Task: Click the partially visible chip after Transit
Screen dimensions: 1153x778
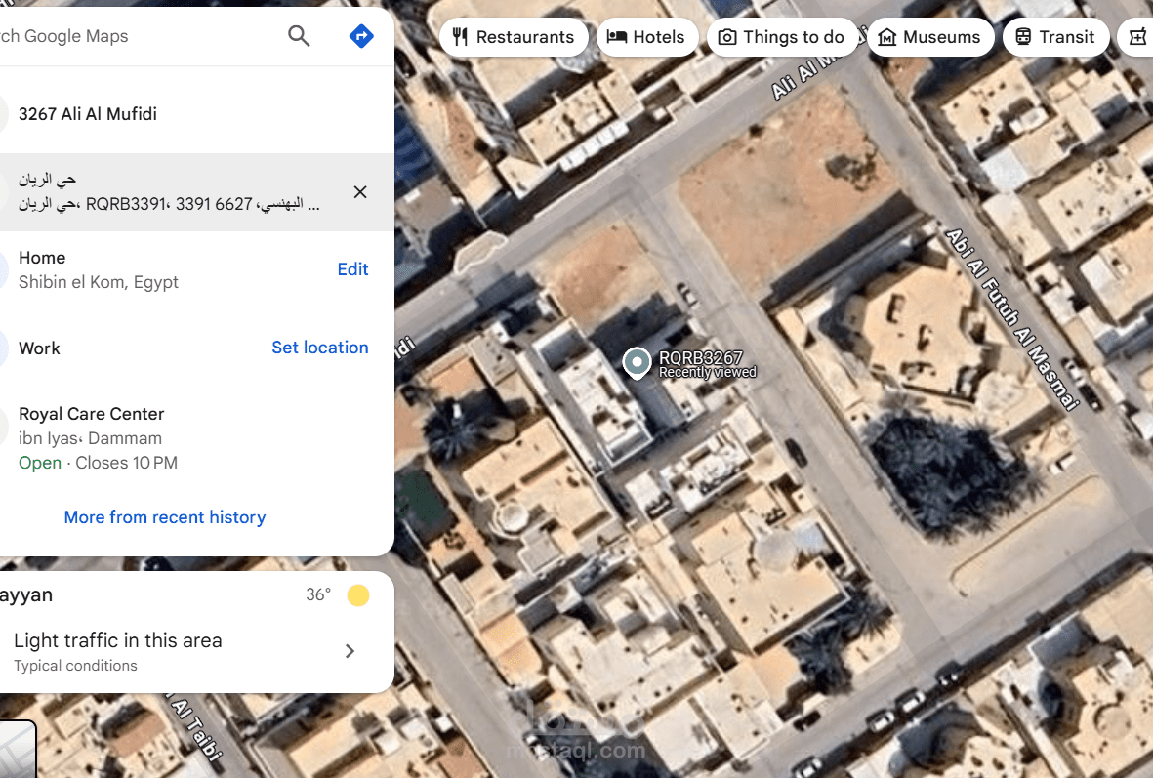Action: (x=1136, y=37)
